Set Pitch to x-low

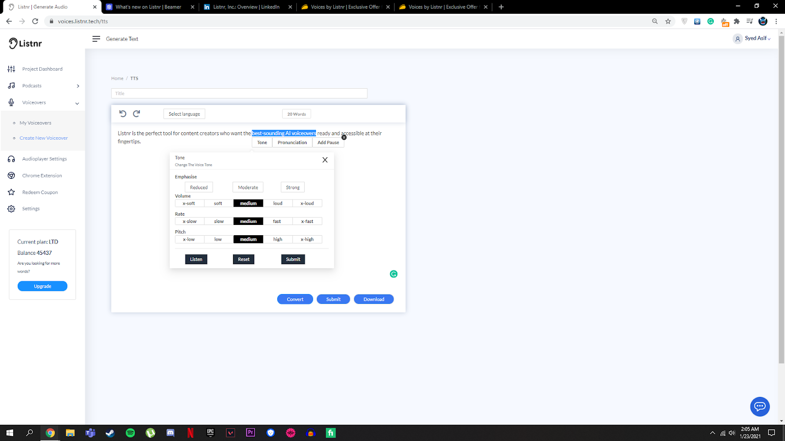[189, 240]
